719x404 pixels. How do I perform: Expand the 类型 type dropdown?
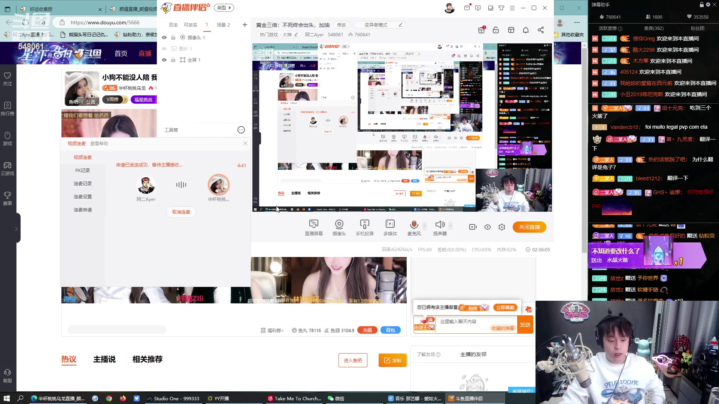[x=224, y=7]
